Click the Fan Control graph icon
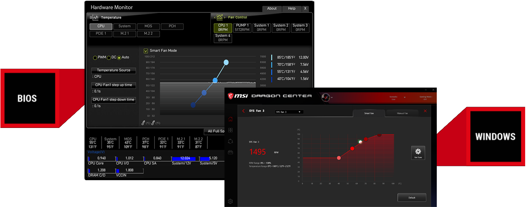The width and height of the screenshot is (526, 207). [220, 17]
